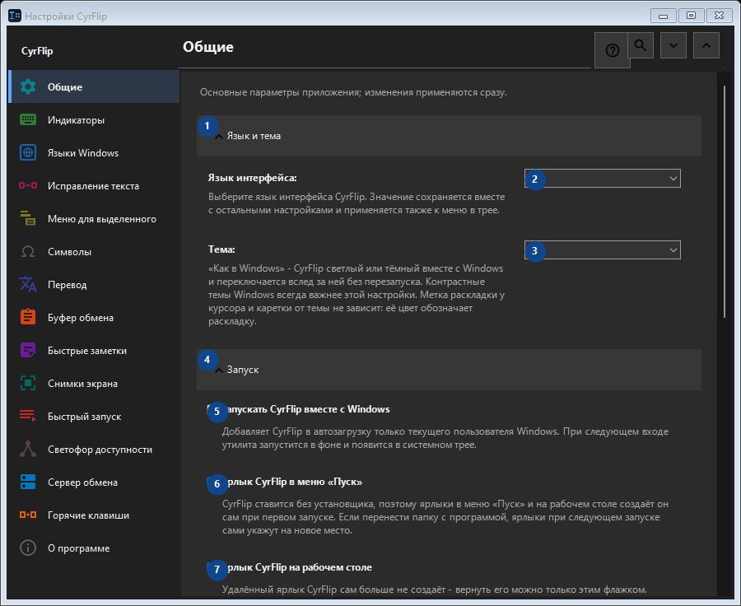Collapse the «Язык и тема» section
741x606 pixels.
click(x=449, y=136)
